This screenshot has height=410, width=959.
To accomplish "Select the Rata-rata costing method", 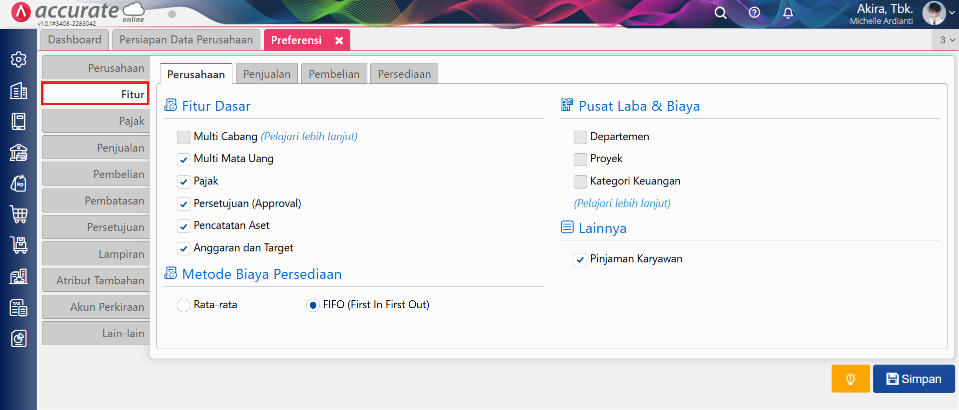I will click(x=183, y=305).
